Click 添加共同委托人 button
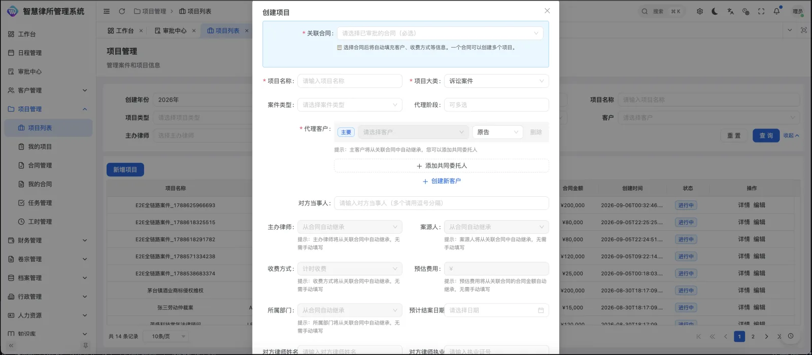 pyautogui.click(x=442, y=166)
